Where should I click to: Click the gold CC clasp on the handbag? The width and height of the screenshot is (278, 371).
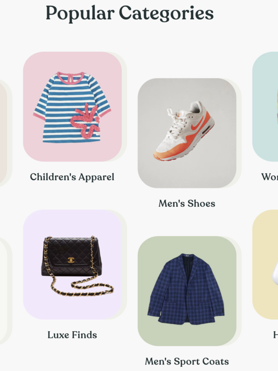pyautogui.click(x=71, y=260)
